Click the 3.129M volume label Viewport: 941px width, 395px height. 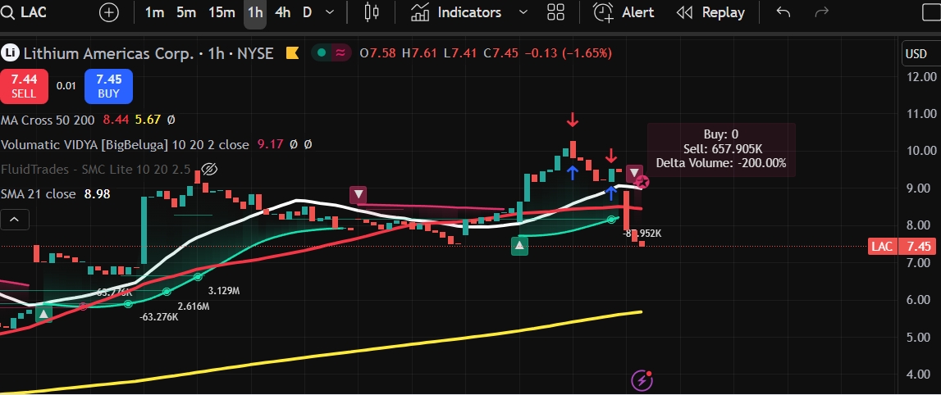click(x=224, y=291)
